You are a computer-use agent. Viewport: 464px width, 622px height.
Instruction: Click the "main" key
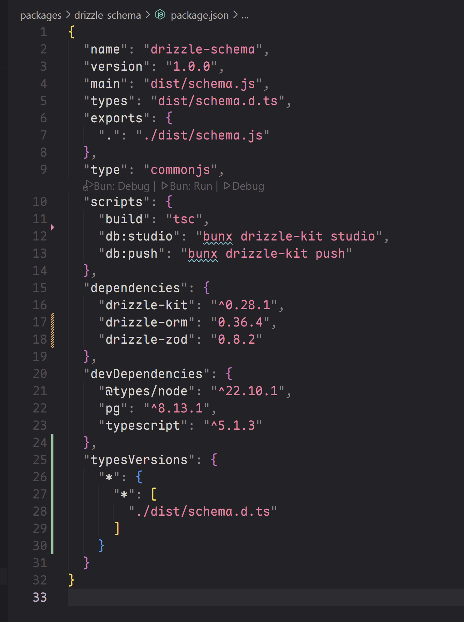pos(105,84)
